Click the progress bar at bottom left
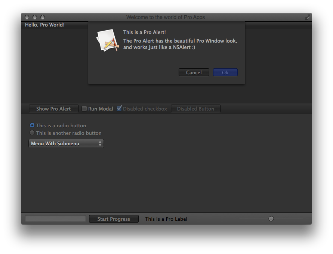The width and height of the screenshot is (333, 254). (x=55, y=219)
